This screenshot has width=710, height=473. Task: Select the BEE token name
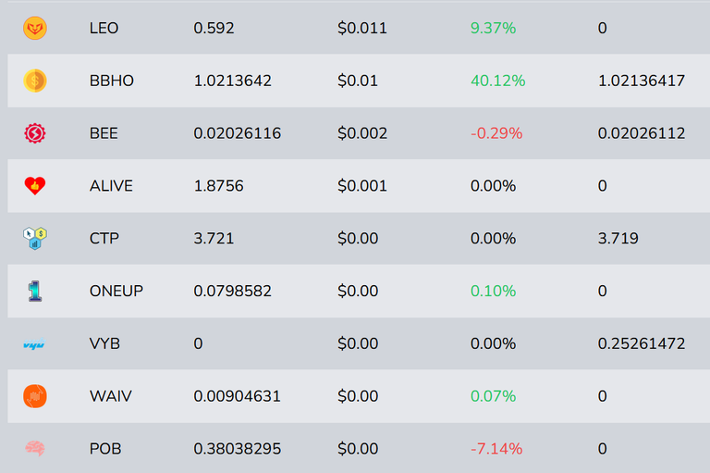pyautogui.click(x=104, y=133)
